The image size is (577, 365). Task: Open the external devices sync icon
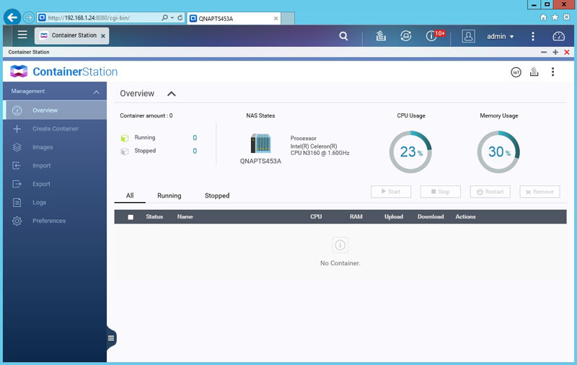coord(406,36)
